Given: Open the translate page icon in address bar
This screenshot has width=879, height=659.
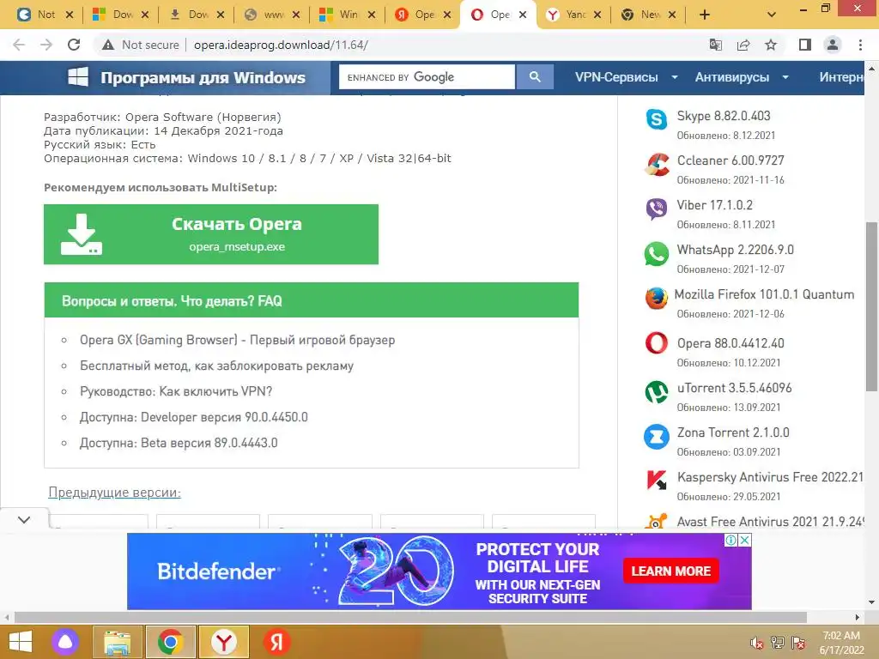Looking at the screenshot, I should [716, 45].
